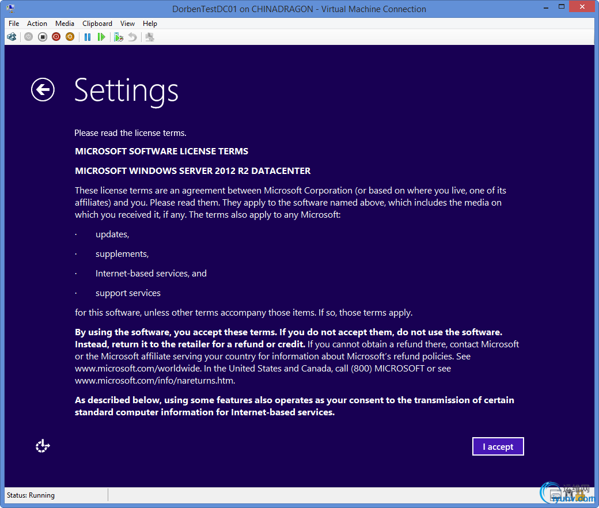Click the 'updates,' bullet item

[112, 234]
